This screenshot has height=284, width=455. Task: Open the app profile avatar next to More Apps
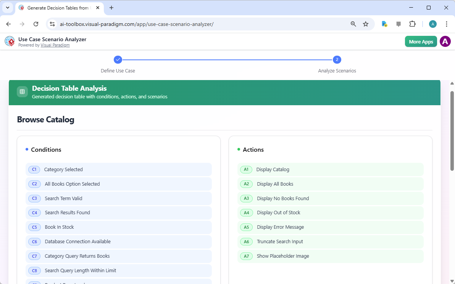coord(445,41)
